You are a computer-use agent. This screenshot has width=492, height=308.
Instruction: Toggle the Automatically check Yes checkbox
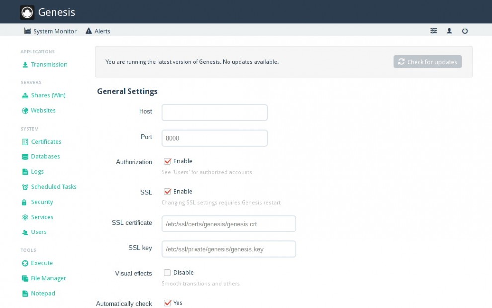(167, 303)
